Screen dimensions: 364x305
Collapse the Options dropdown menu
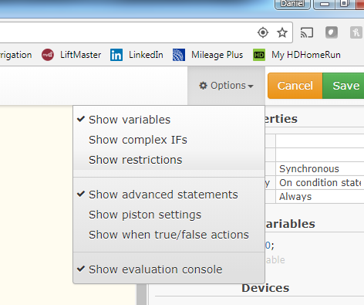226,86
